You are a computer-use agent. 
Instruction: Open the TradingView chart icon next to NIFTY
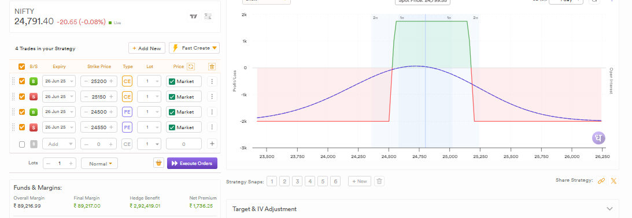coord(194,17)
